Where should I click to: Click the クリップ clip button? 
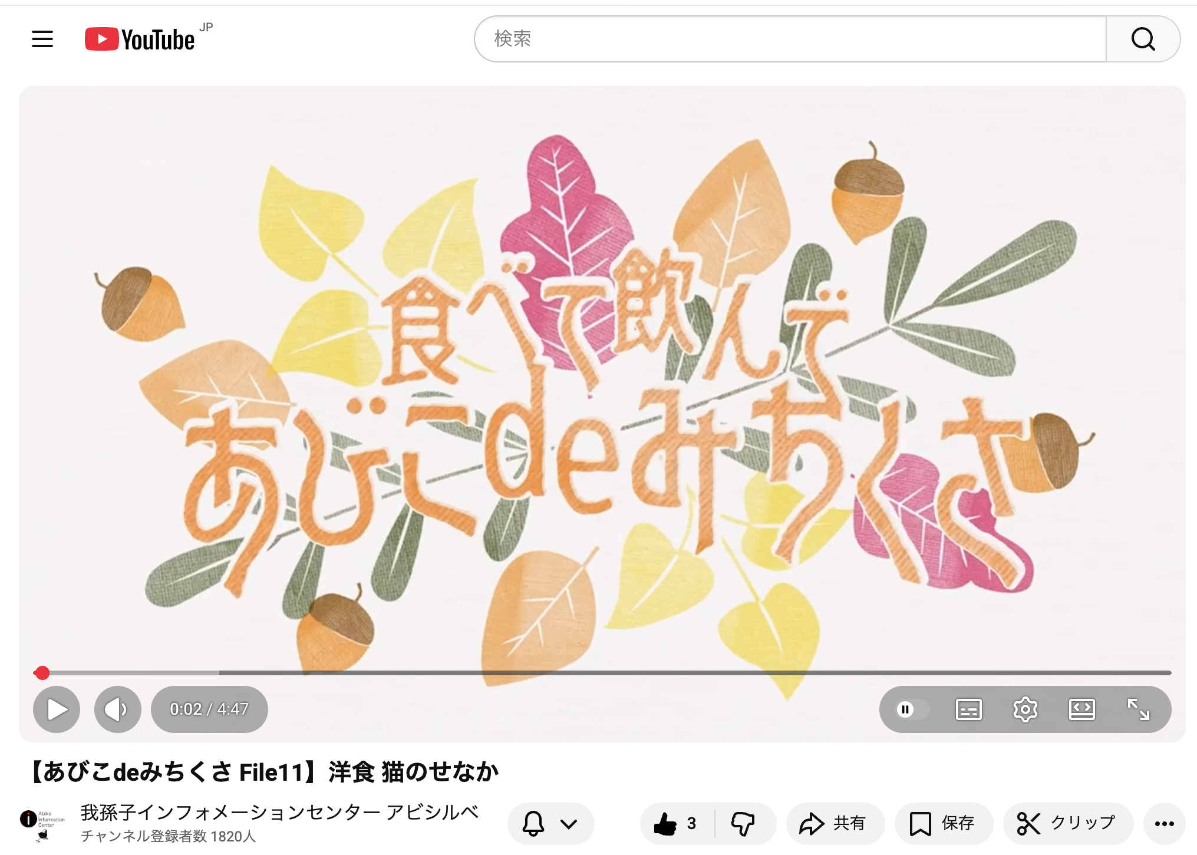[x=1068, y=823]
